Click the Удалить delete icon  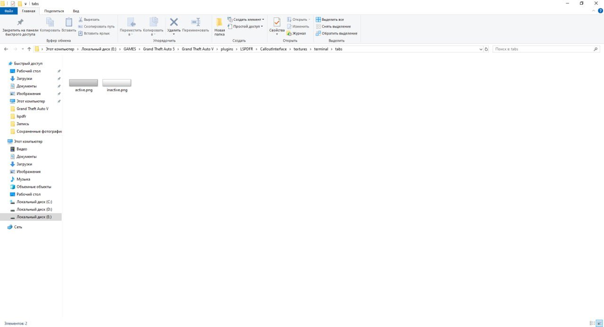click(x=174, y=22)
